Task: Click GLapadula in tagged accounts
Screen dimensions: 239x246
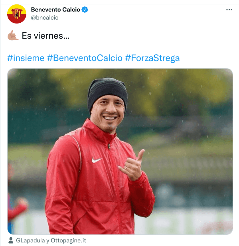Action: click(x=30, y=240)
